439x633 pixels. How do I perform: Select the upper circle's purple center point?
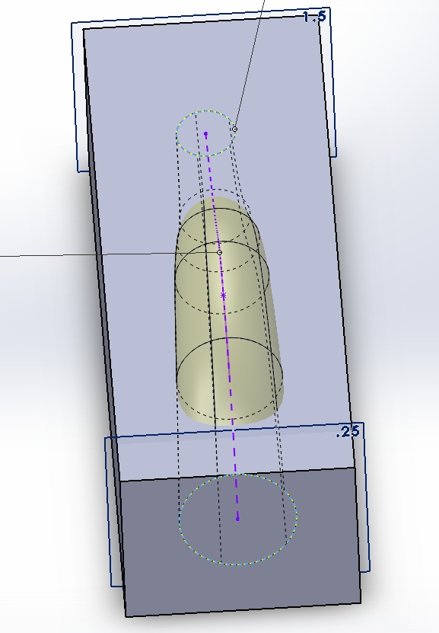pyautogui.click(x=206, y=133)
